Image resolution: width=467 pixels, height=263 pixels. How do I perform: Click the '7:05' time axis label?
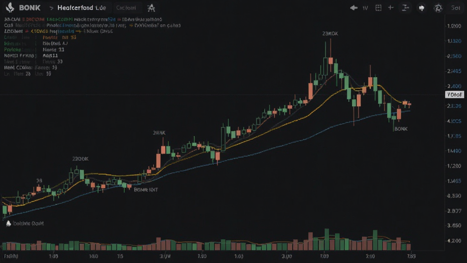(x=411, y=256)
